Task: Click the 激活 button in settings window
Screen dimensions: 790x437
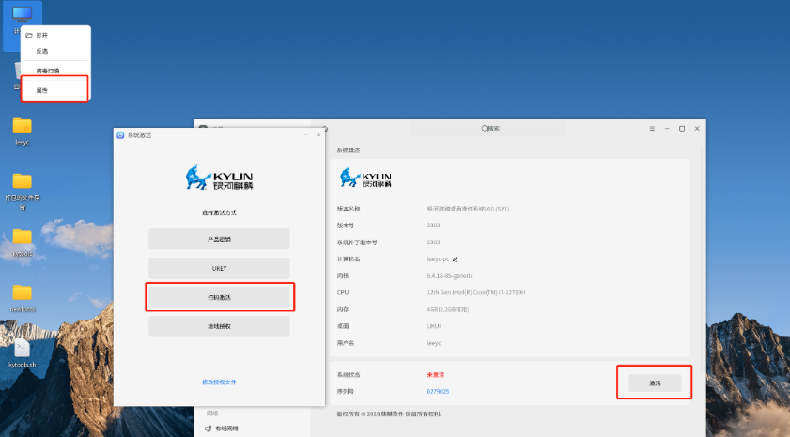Action: click(x=655, y=383)
